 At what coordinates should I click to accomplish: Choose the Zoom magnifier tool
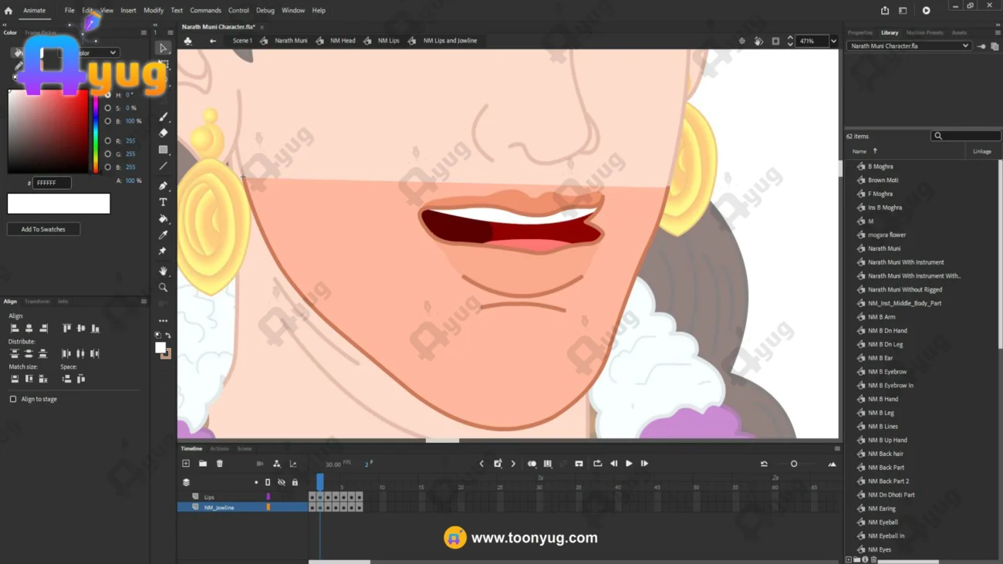click(163, 288)
